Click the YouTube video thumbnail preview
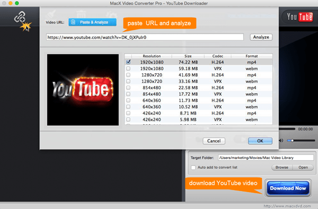Screen dimensions: 318x209 (x=83, y=90)
